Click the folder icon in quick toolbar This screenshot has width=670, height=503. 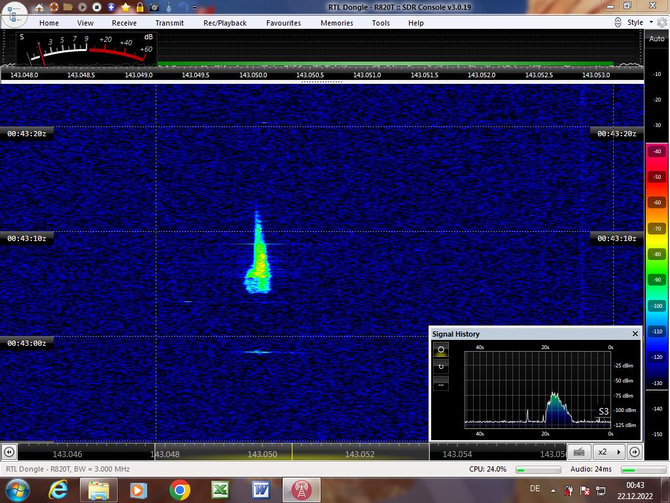tap(68, 7)
